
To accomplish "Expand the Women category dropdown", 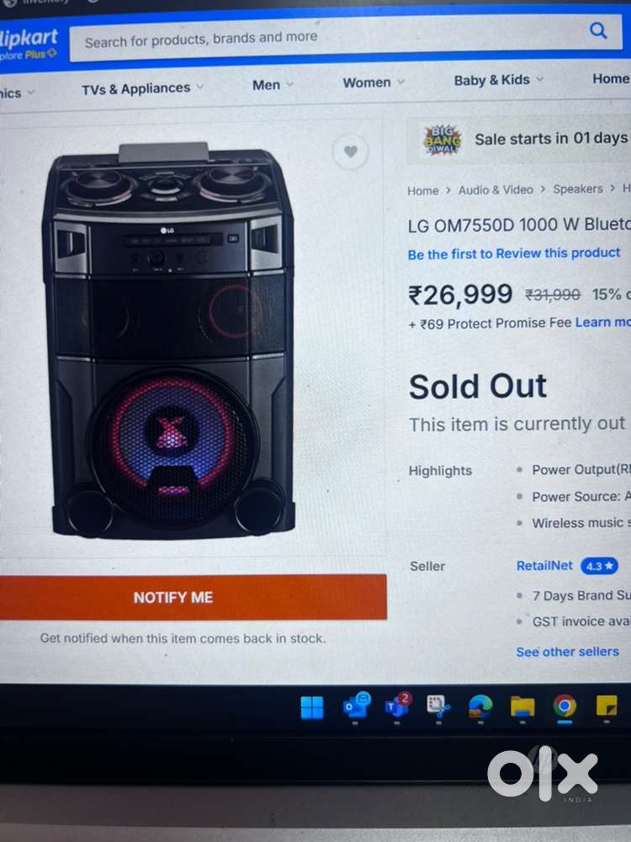I will [x=374, y=83].
